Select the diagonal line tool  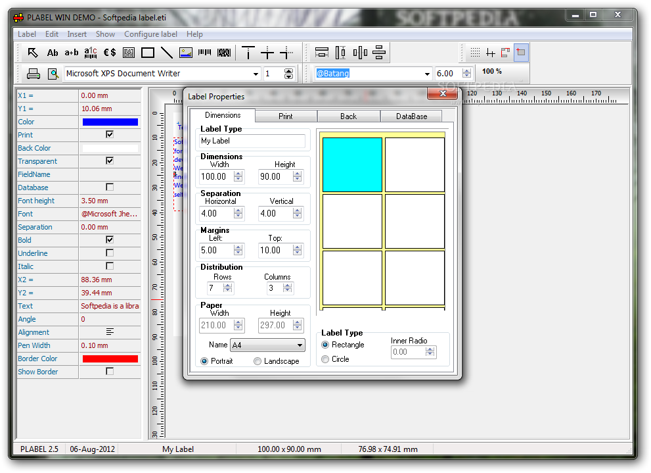[x=166, y=53]
